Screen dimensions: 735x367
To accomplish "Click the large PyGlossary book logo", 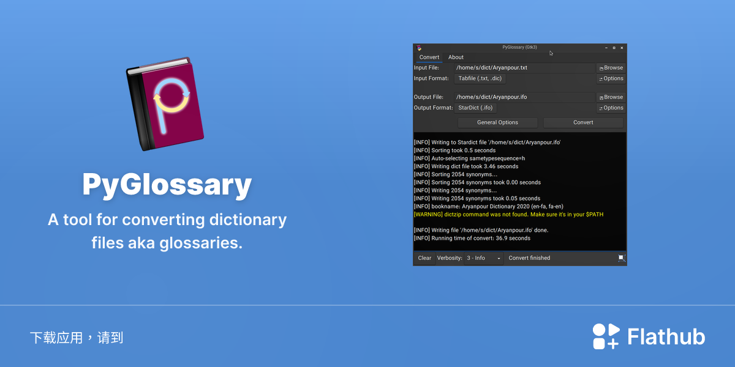I will 165,104.
